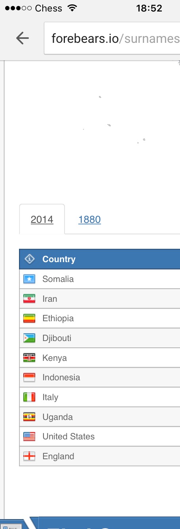This screenshot has height=529, width=180.
Task: Click the Ethiopia flag icon
Action: pos(30,318)
